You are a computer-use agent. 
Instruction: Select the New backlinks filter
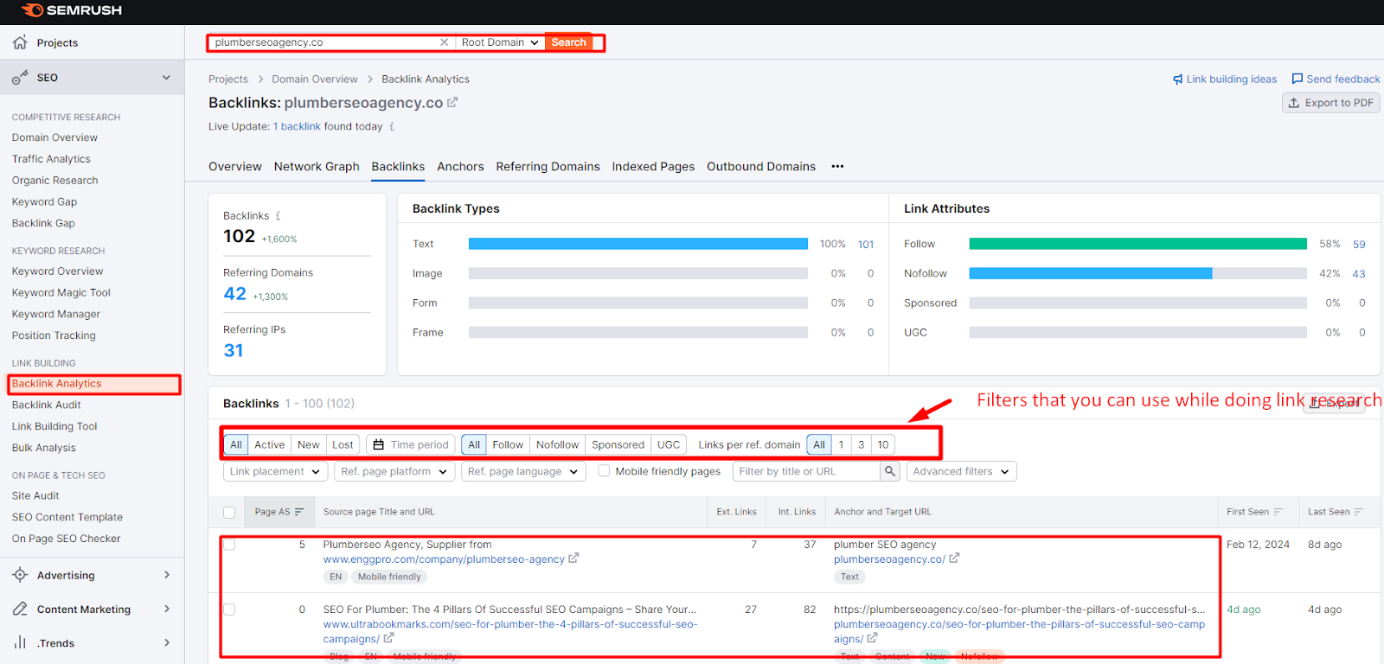tap(309, 444)
